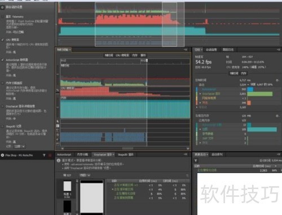Switch to the ActionScript bottom tab
The width and height of the screenshot is (282, 215).
tap(64, 154)
